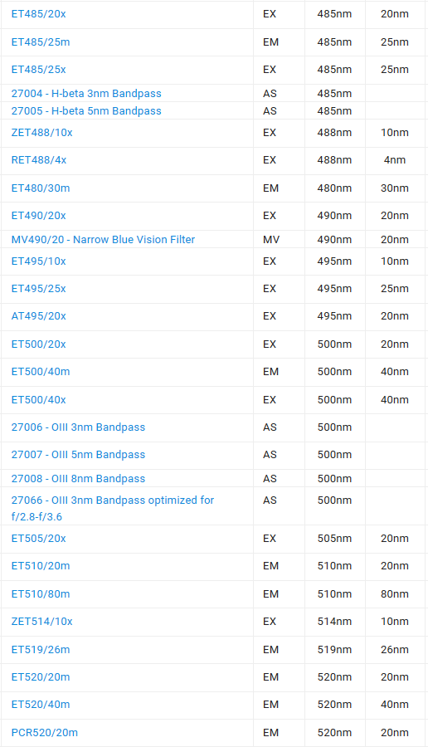Select the PCR520/20m link
428x747 pixels.
coord(44,733)
